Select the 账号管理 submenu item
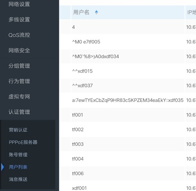This screenshot has height=191, width=196. tap(18, 155)
